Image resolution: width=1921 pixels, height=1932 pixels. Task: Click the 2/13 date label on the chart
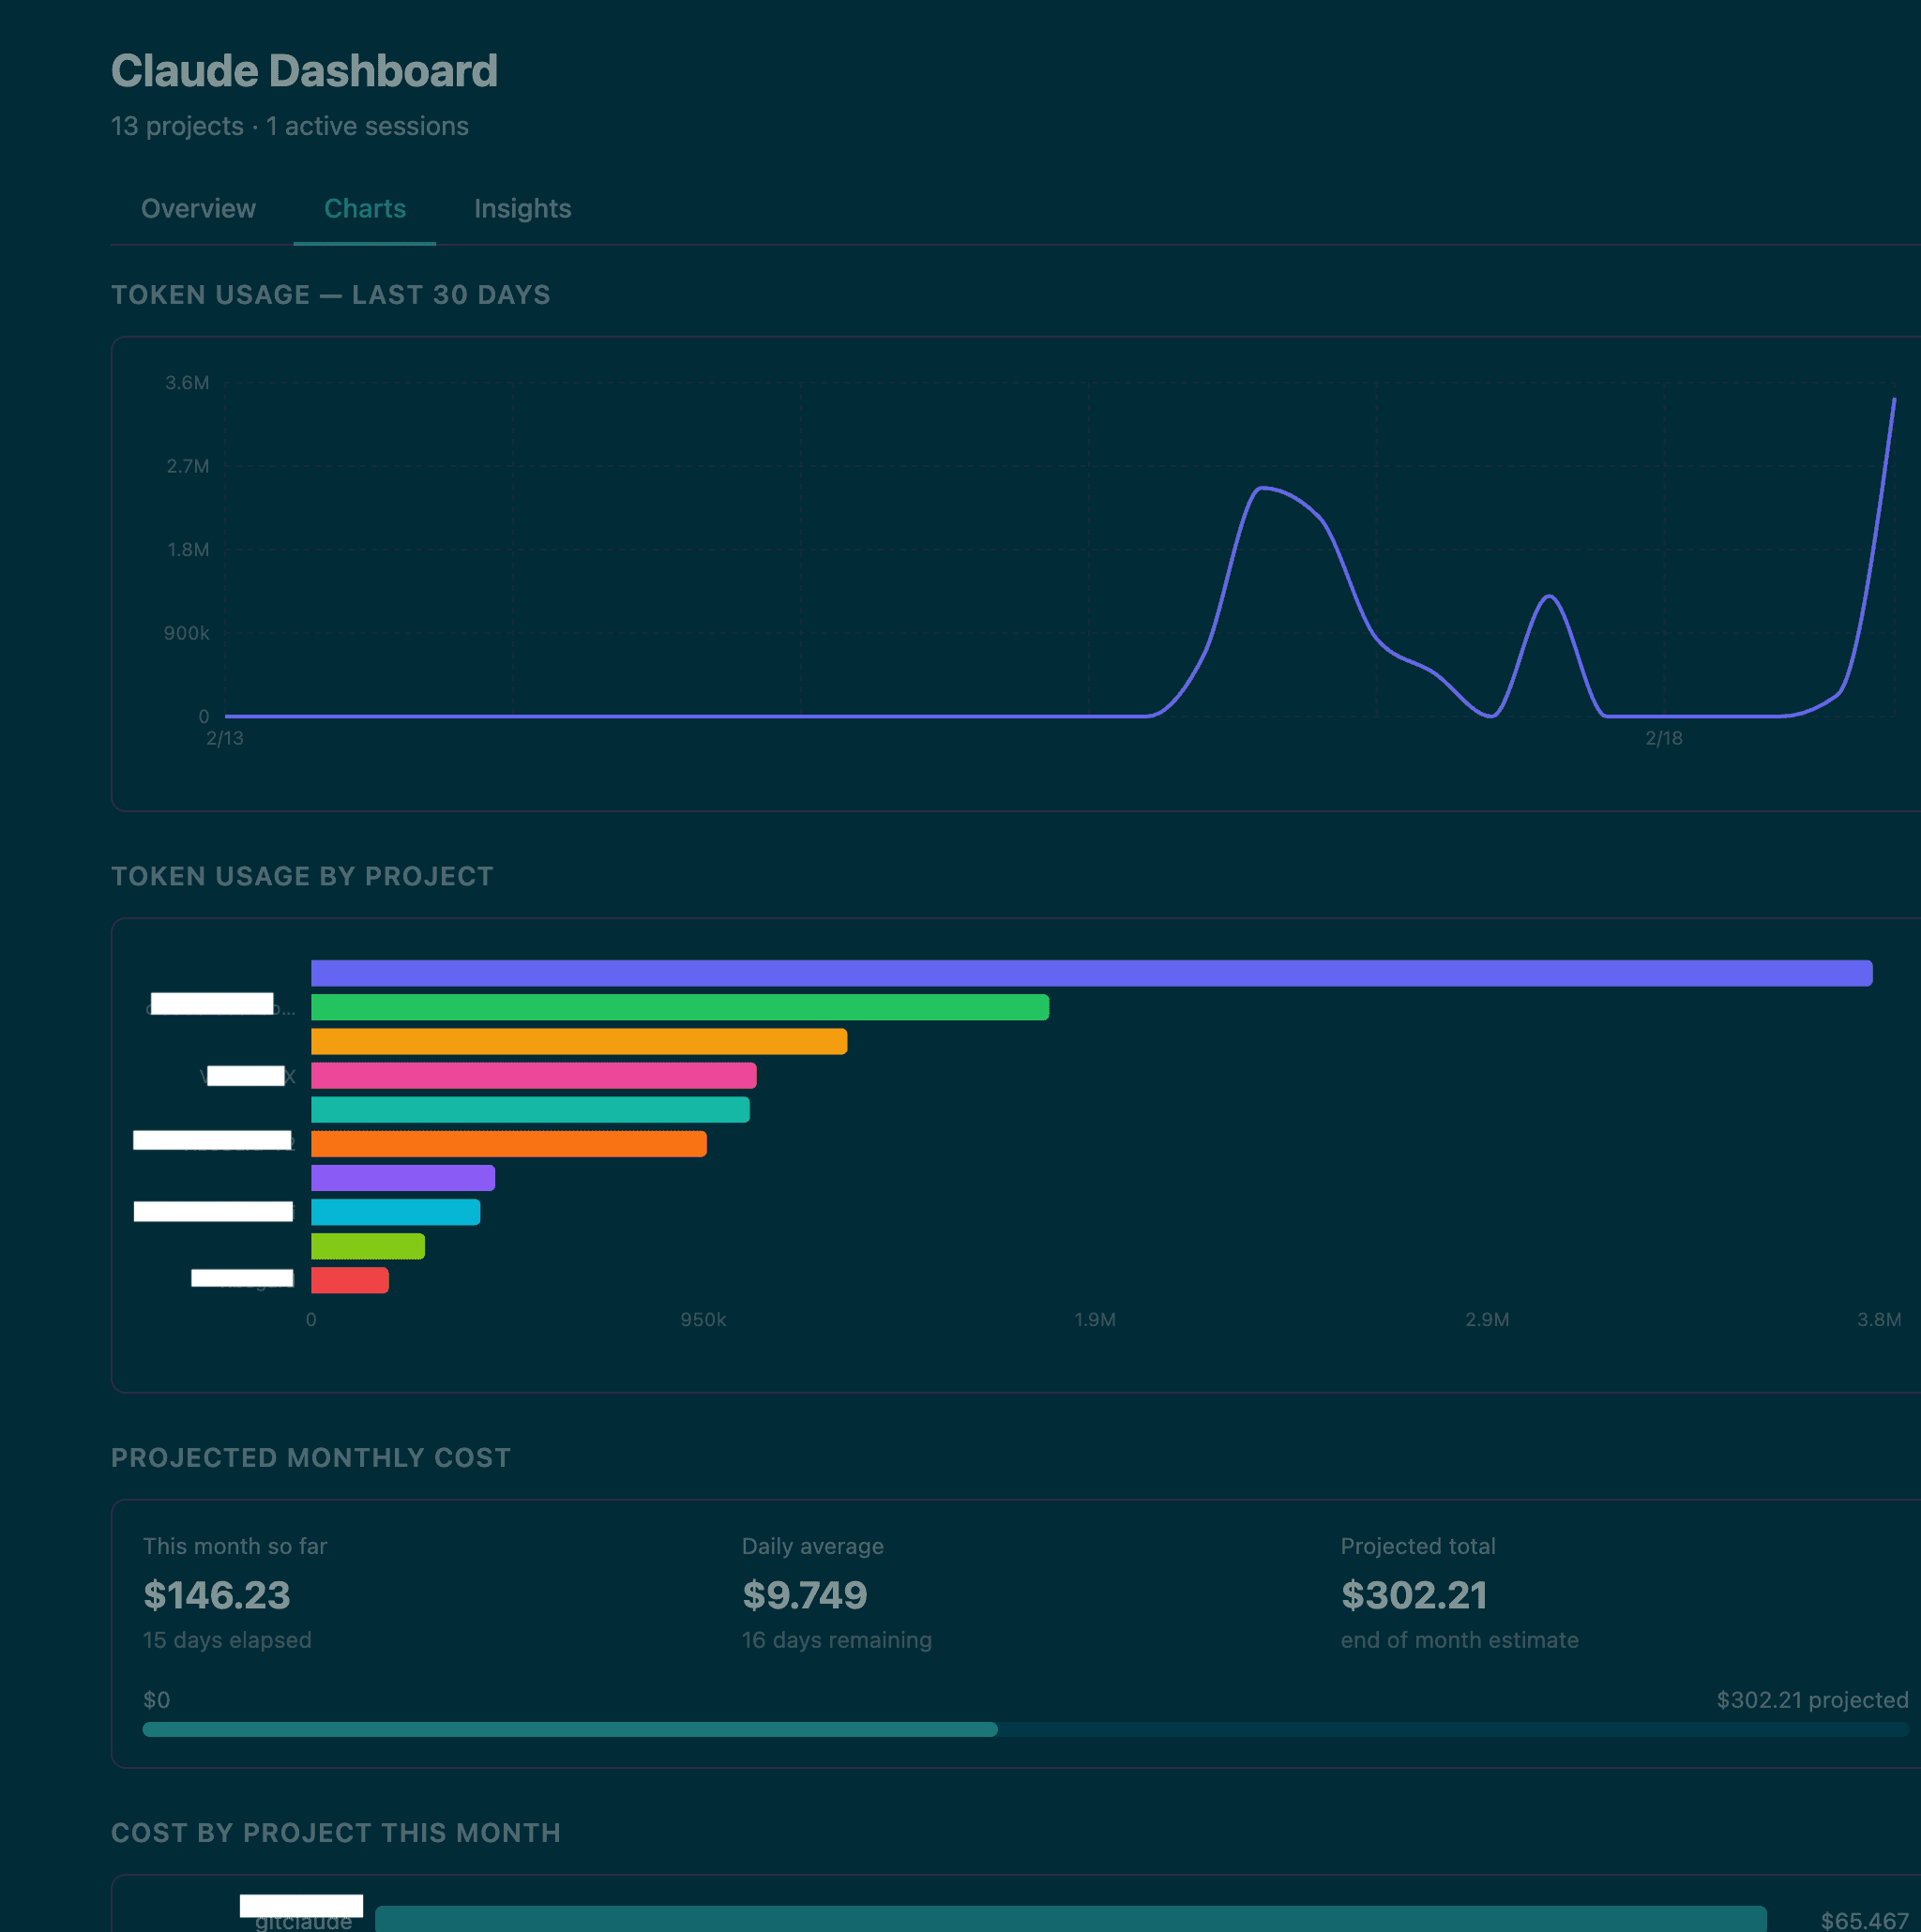(227, 738)
